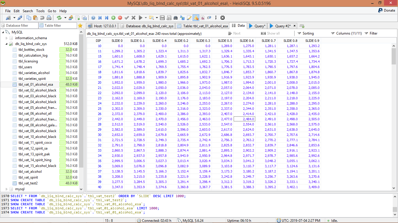Click the new query tab icon
The width and height of the screenshot is (398, 223).
coord(302,26)
